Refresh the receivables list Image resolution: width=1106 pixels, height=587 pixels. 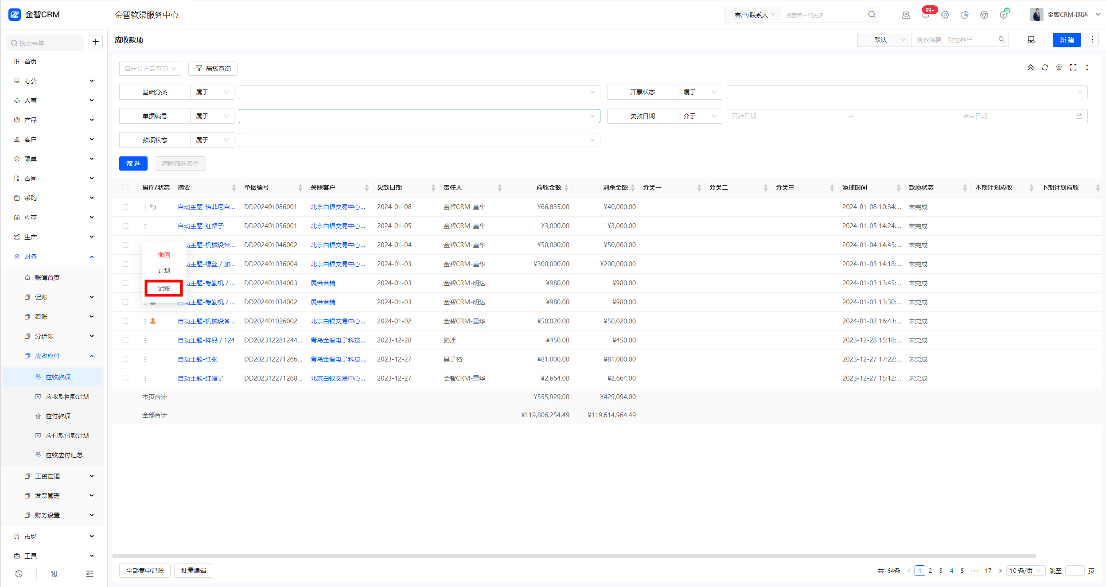tap(1045, 68)
